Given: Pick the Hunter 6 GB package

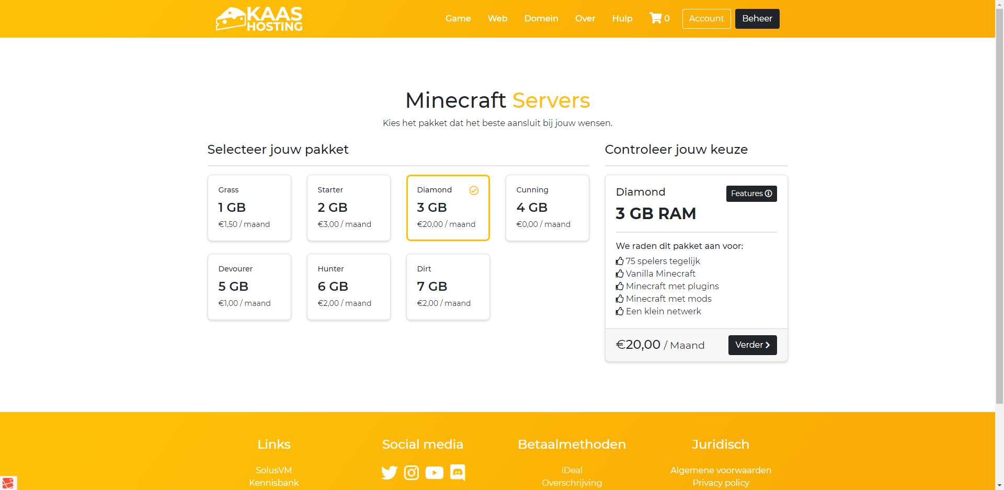Looking at the screenshot, I should point(349,287).
